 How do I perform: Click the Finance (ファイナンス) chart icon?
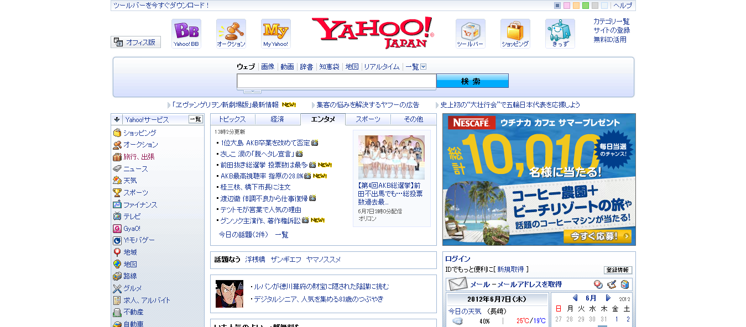(117, 204)
